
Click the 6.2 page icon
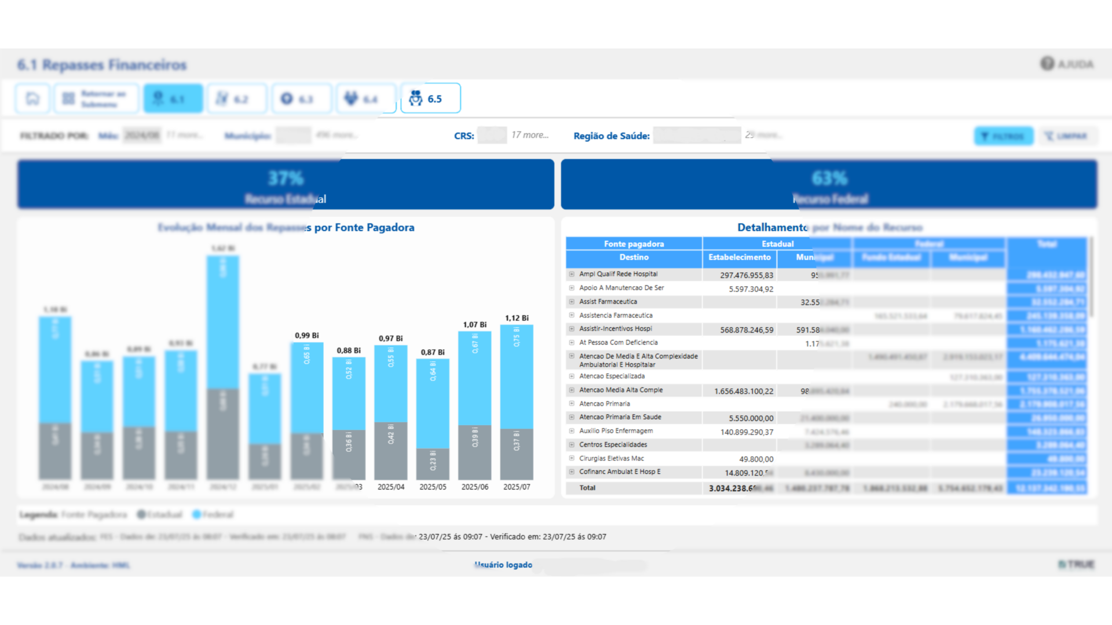(222, 98)
